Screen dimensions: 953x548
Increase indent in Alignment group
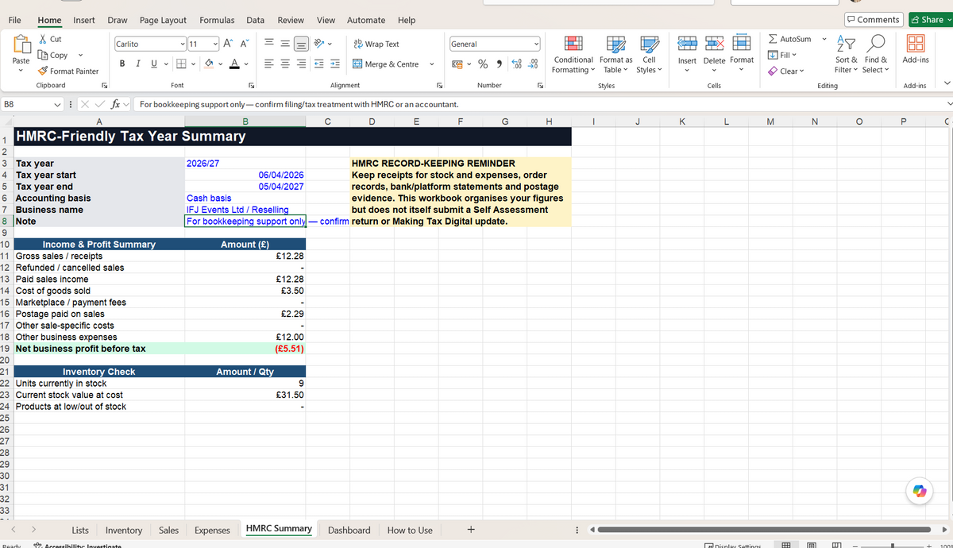[x=334, y=64]
